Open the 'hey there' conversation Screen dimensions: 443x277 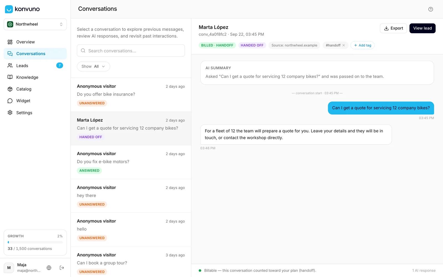[x=131, y=196]
